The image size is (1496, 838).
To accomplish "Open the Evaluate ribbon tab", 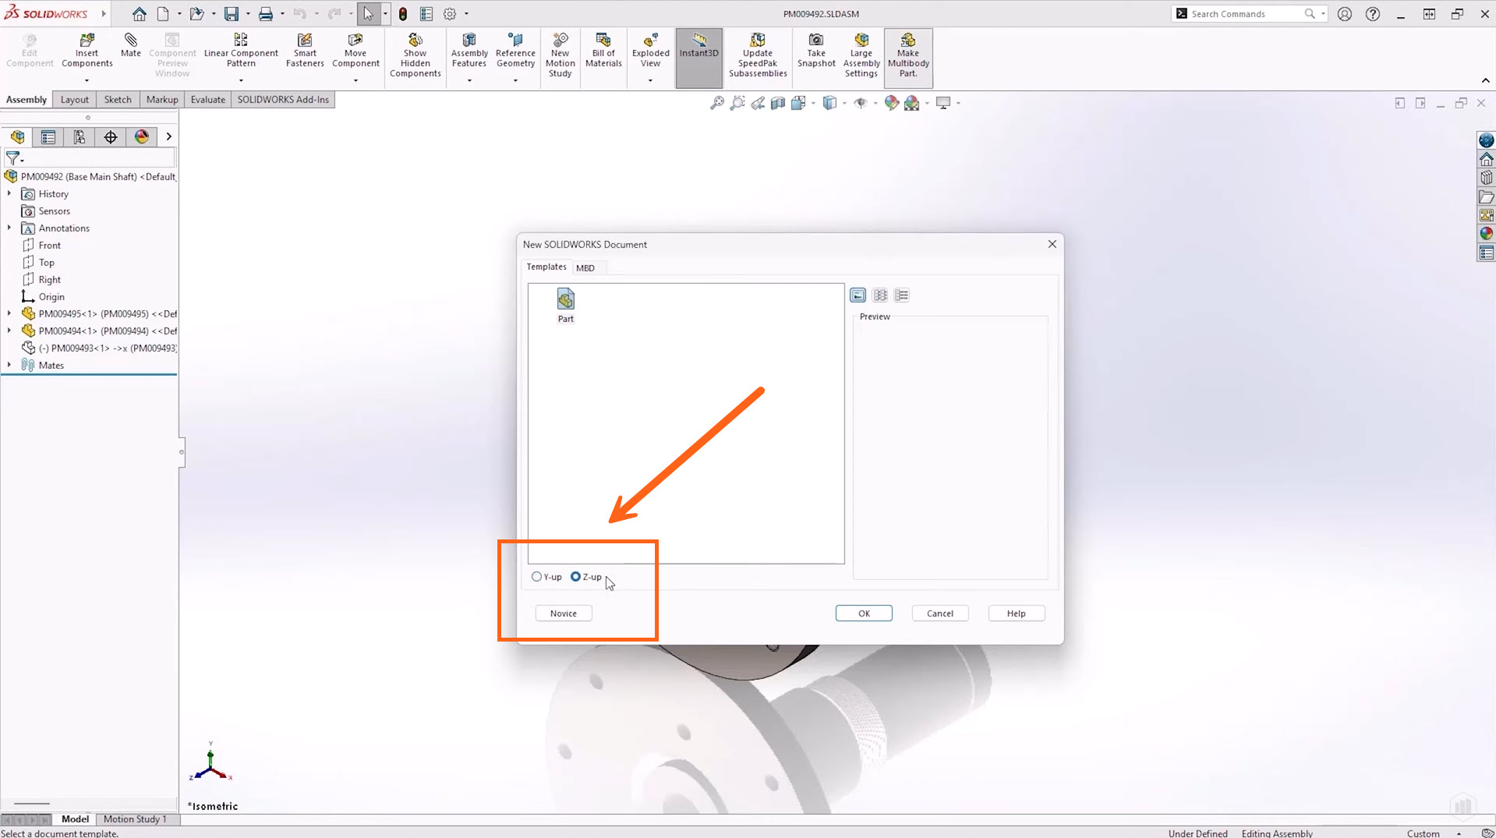I will click(x=207, y=100).
